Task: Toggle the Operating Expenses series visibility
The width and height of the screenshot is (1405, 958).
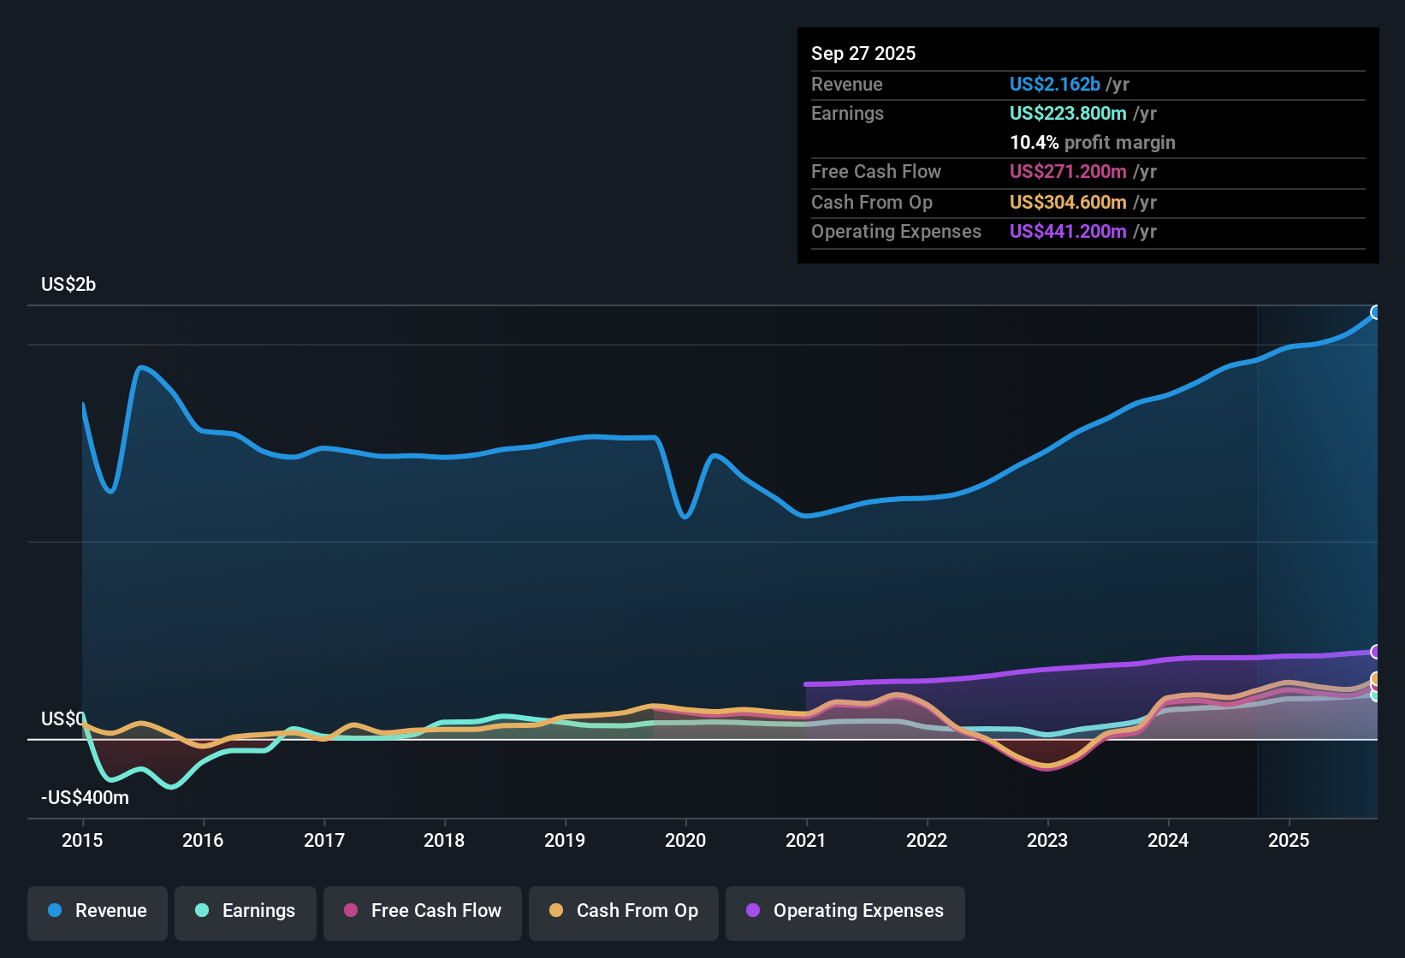Action: (x=845, y=911)
